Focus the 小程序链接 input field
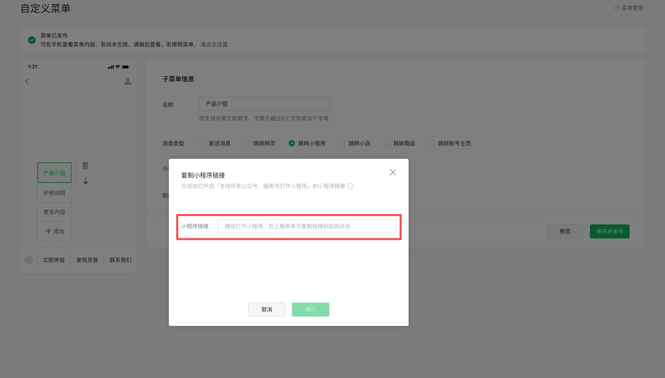Screen dimensions: 665x378 click(306, 226)
